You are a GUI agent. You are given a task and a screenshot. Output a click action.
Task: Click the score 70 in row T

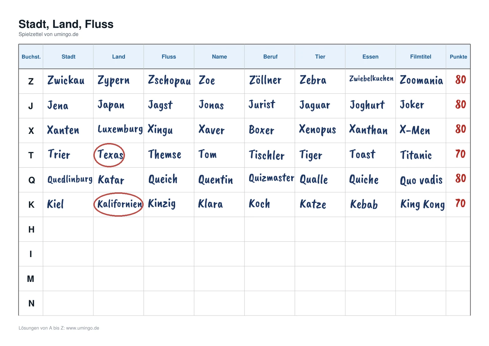[x=460, y=154]
